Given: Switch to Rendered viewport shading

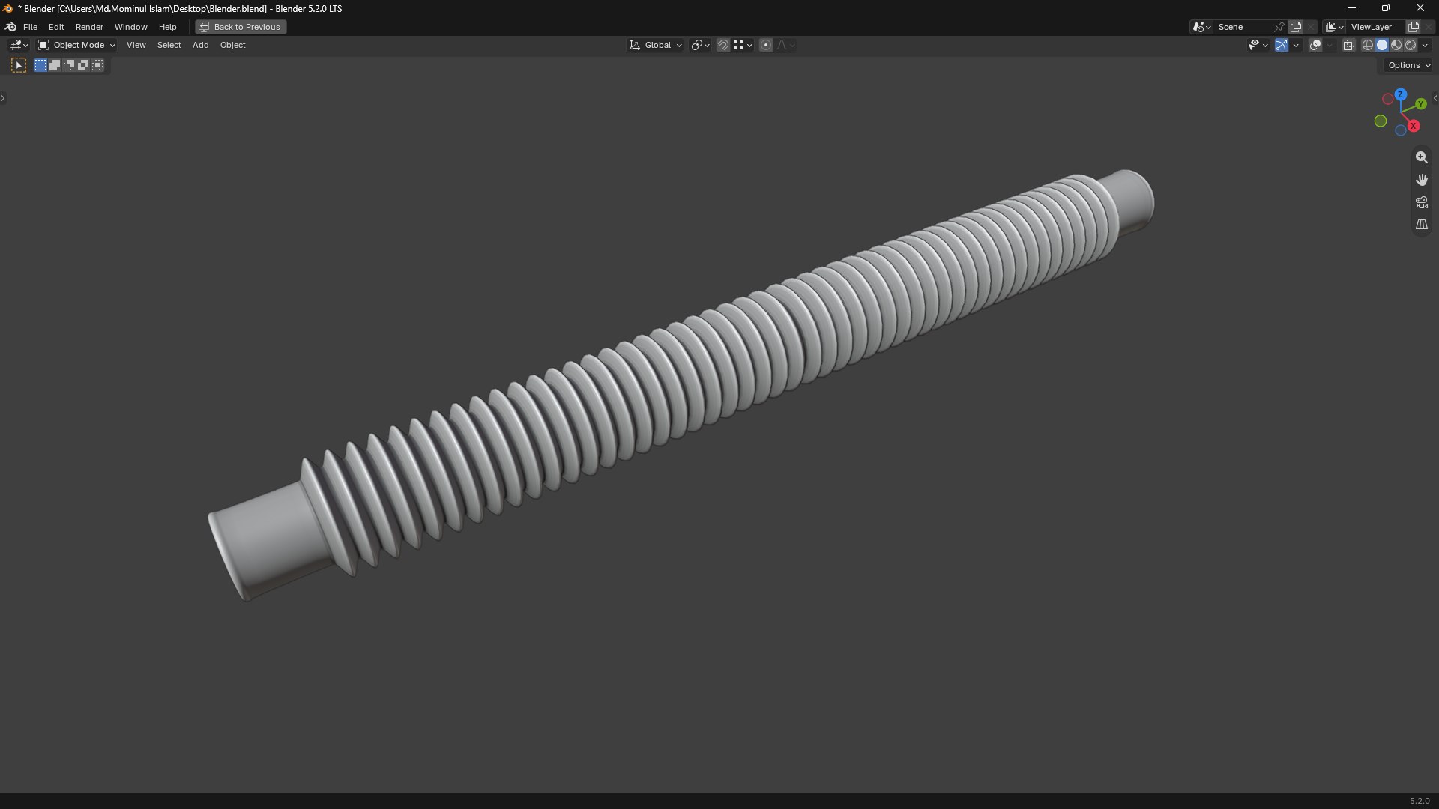Looking at the screenshot, I should (x=1411, y=45).
